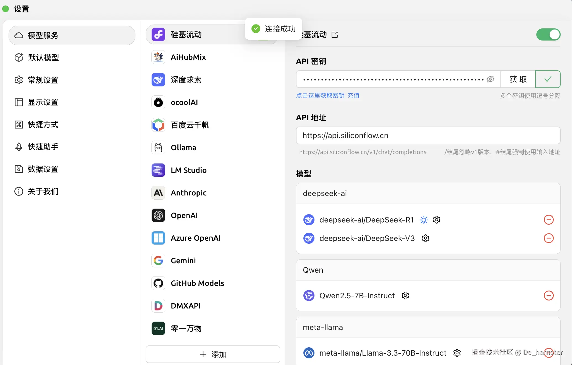Screen dimensions: 572x365
Task: Remove deepseek-ai/DeepSeek-V3 model with minus icon
Action: (x=549, y=238)
